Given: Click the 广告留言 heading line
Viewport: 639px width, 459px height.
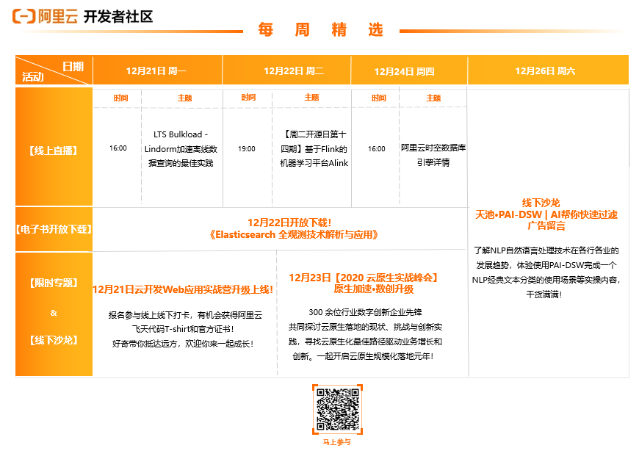Looking at the screenshot, I should click(546, 226).
